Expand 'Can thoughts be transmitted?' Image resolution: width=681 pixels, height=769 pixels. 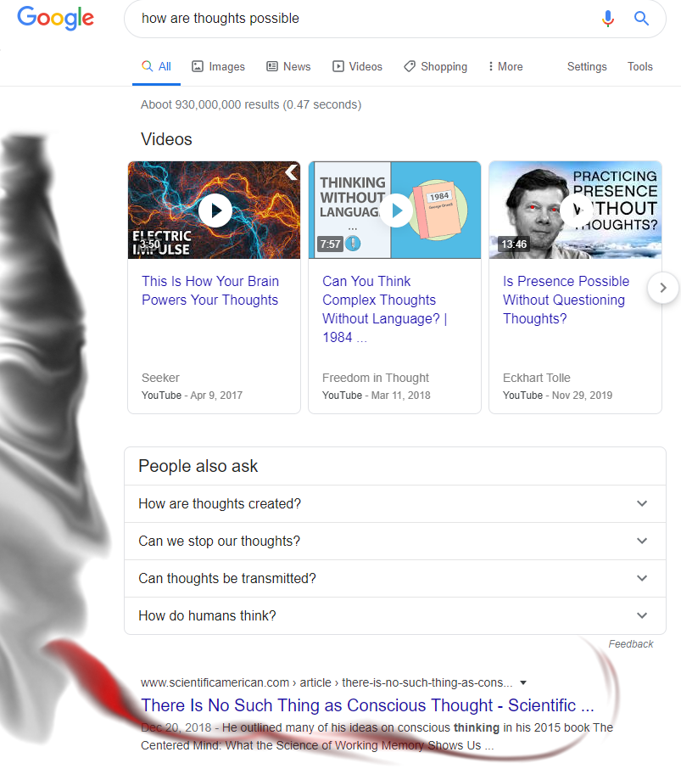395,578
